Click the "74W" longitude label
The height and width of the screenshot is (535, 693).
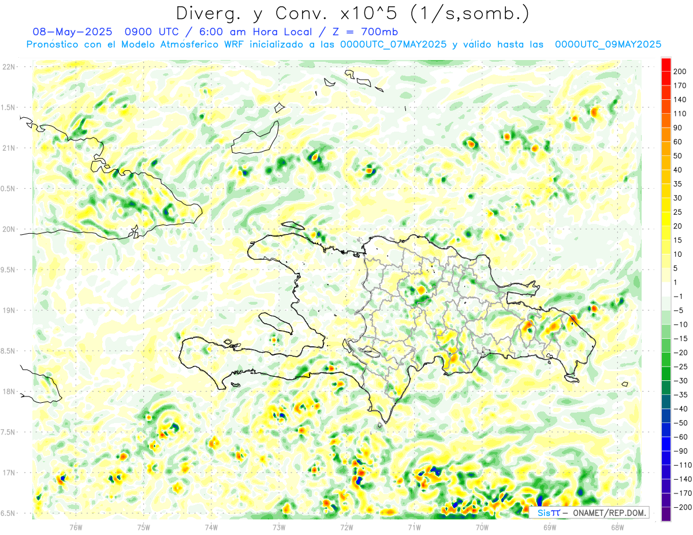[211, 527]
